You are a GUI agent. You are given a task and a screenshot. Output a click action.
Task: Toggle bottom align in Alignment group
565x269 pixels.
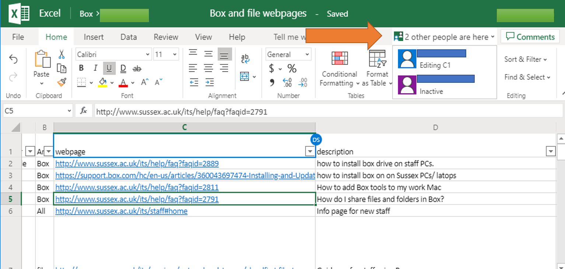(x=224, y=54)
